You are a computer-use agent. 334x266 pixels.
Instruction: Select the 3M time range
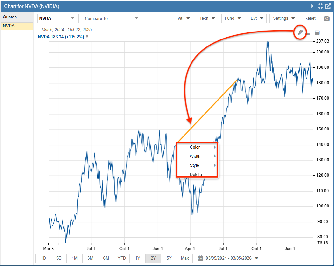coord(90,258)
